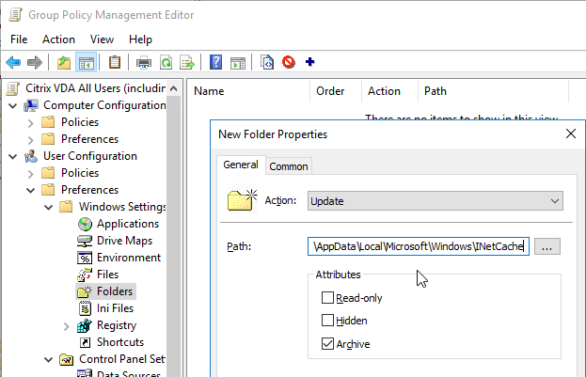Select Control Panel Settings node
Screen dimensions: 586x377
(x=122, y=359)
